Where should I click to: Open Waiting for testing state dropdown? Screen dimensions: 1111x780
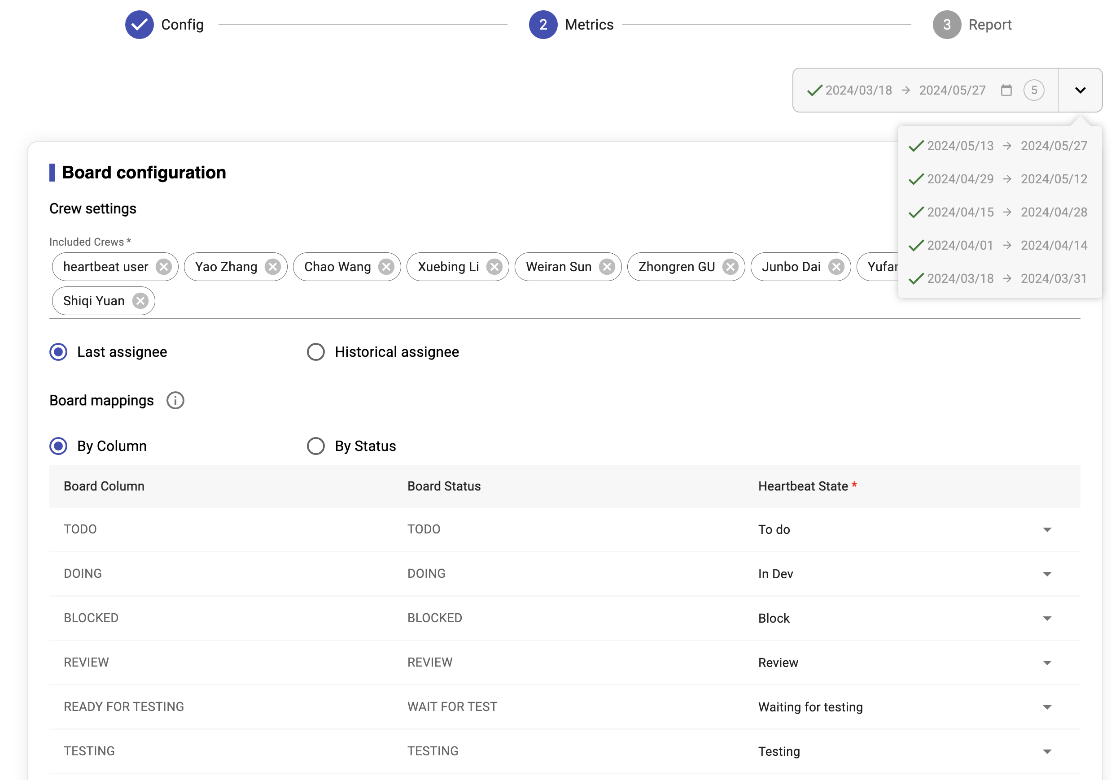1047,707
